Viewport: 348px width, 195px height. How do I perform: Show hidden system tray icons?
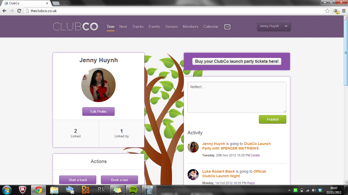[x=289, y=190]
